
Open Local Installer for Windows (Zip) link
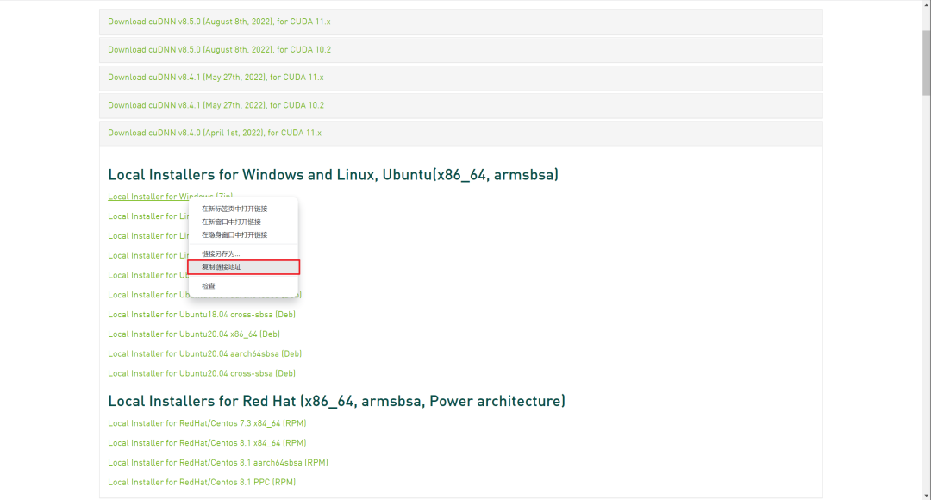coord(170,197)
